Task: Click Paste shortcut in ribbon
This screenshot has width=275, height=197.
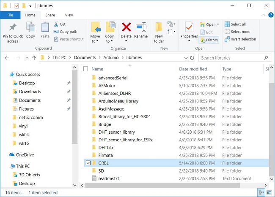Action: [x=69, y=39]
